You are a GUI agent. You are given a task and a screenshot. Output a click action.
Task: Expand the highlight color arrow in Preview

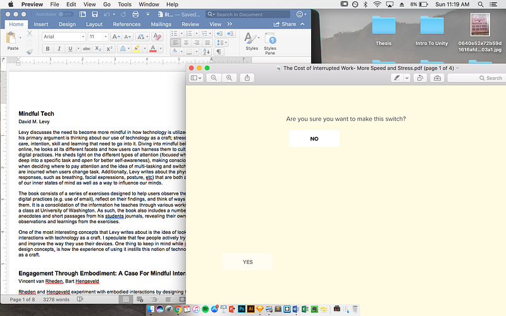pyautogui.click(x=407, y=78)
